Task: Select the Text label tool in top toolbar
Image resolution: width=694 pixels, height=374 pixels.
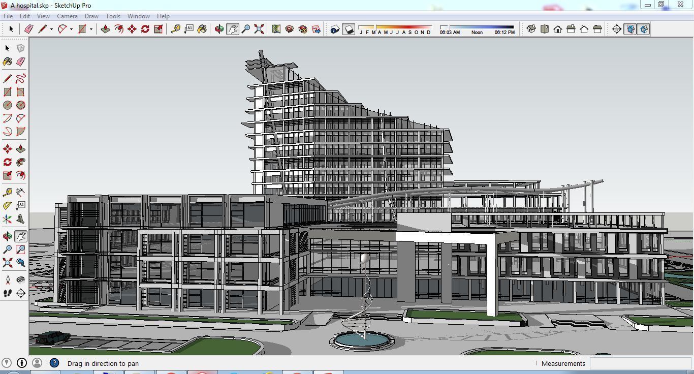Action: pyautogui.click(x=189, y=29)
